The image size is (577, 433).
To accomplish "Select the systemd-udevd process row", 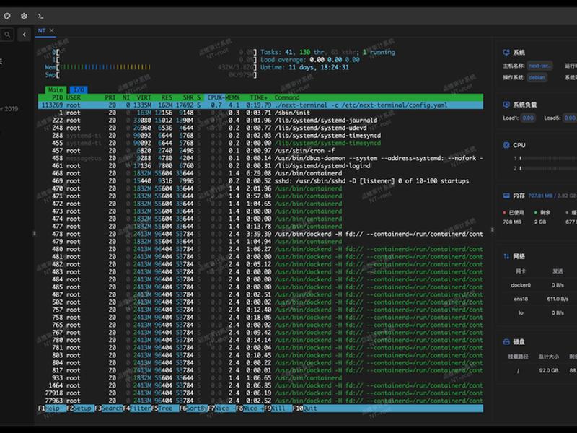I will [260, 128].
